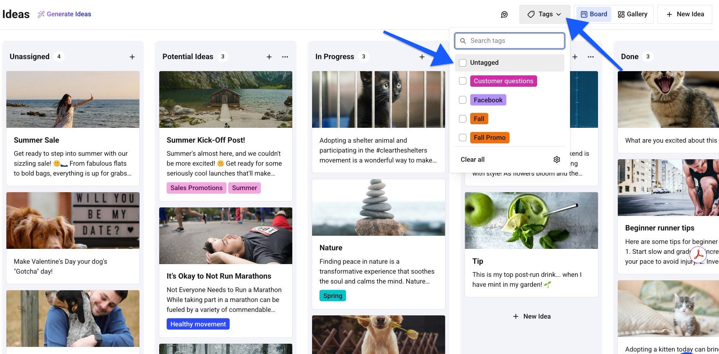The width and height of the screenshot is (719, 354).
Task: Add a new idea to the Unassigned column
Action: (132, 56)
